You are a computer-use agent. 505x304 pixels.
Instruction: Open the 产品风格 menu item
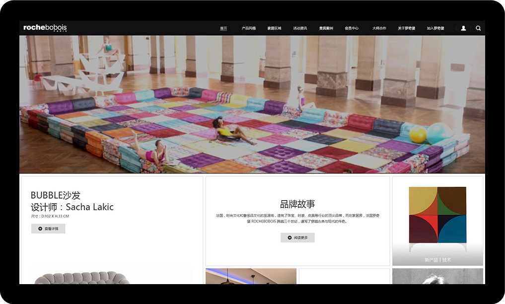[x=249, y=28]
